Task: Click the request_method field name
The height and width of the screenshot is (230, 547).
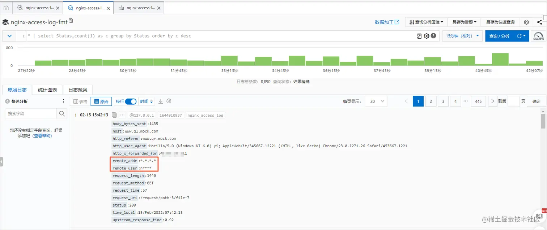Action: pos(129,183)
